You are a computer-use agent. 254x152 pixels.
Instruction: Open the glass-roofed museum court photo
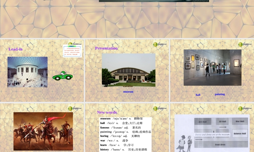[x=27, y=72]
